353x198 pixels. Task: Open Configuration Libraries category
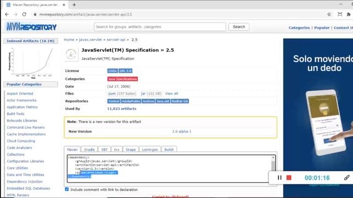tap(25, 161)
